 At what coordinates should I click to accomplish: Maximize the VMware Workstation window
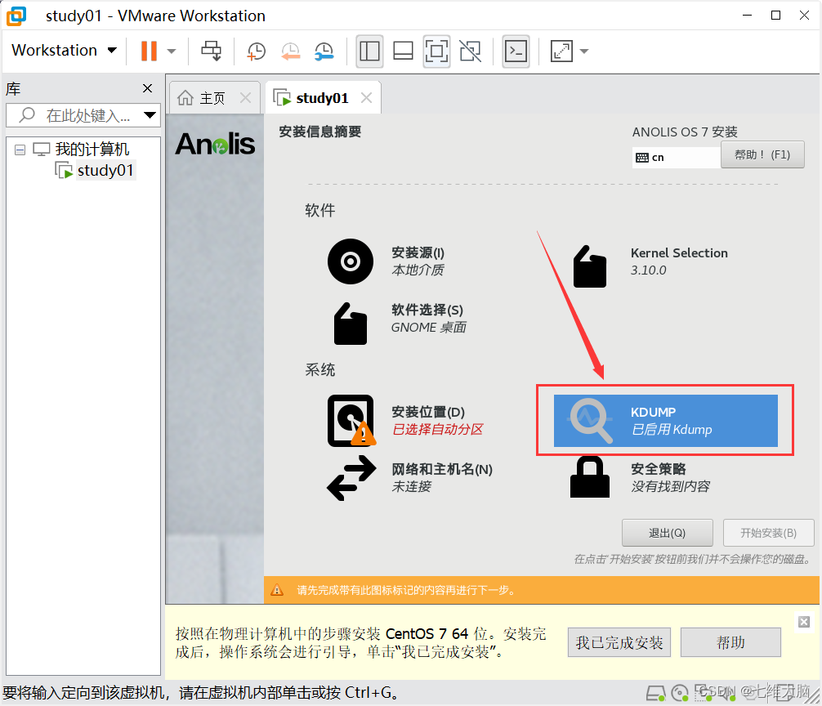(x=776, y=16)
